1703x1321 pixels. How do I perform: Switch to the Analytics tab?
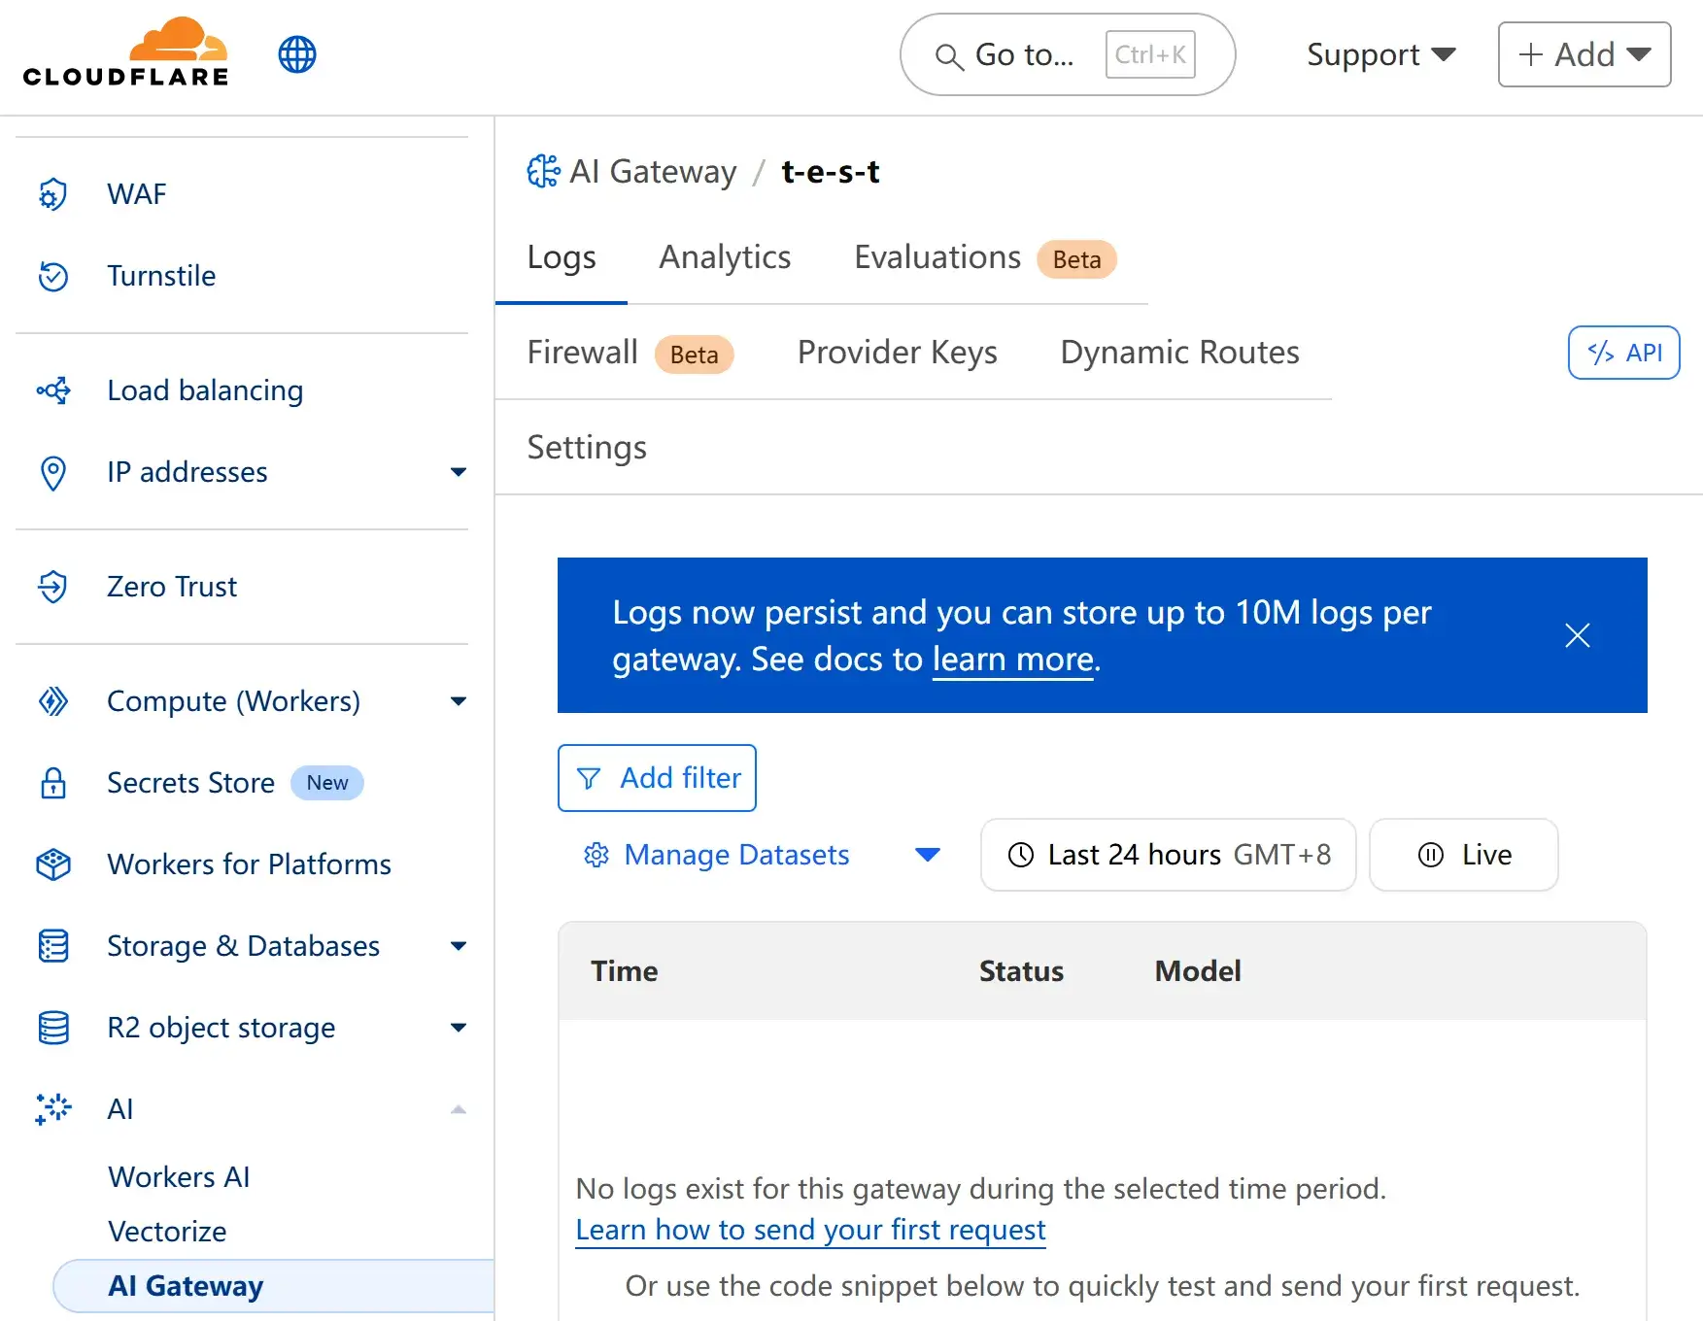click(x=725, y=257)
